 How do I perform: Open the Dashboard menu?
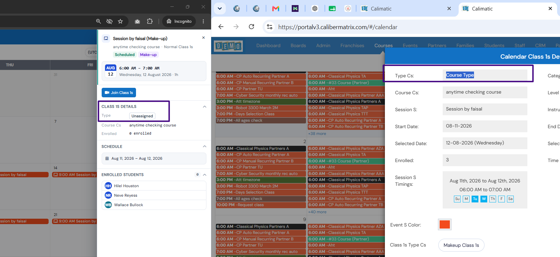(x=268, y=45)
